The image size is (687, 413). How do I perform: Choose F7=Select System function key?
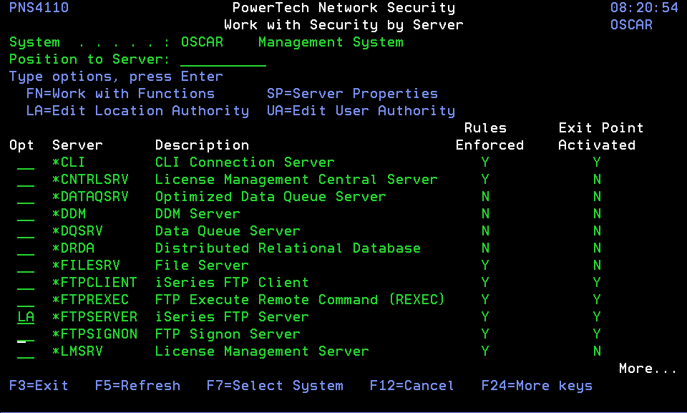point(275,386)
